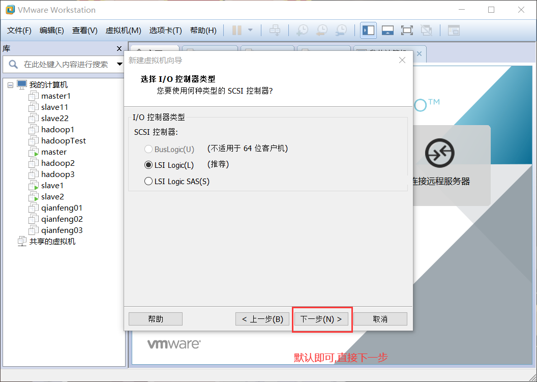This screenshot has height=382, width=537.
Task: Click the running slave2 VM icon
Action: (x=34, y=197)
